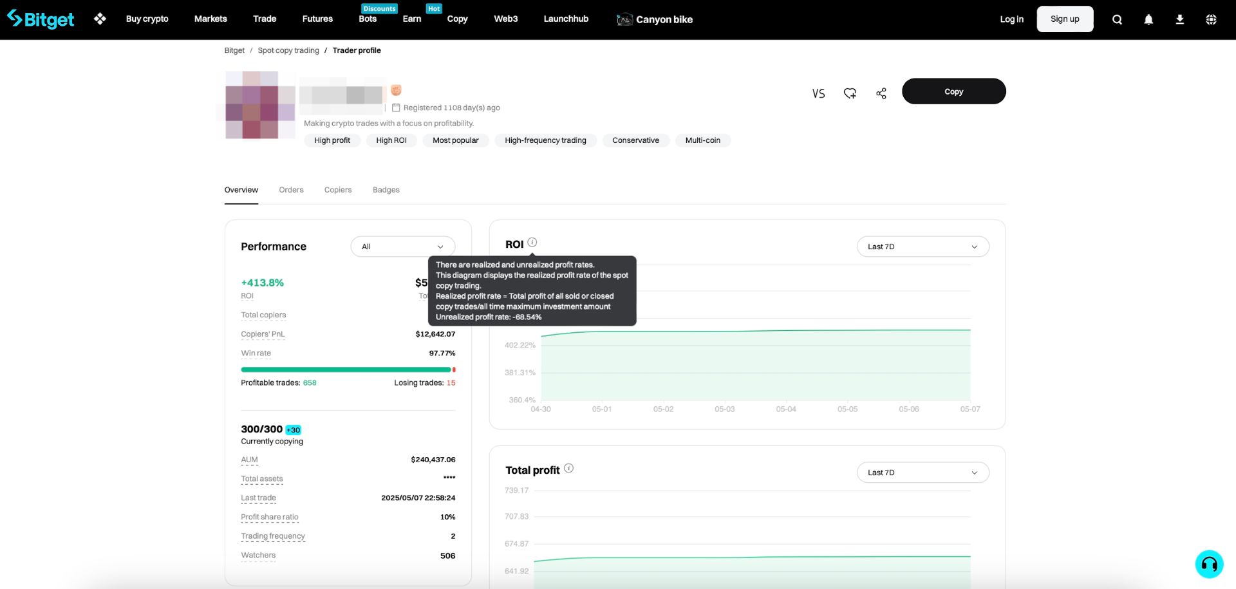Image resolution: width=1236 pixels, height=589 pixels.
Task: Click the Total assets label
Action: (x=261, y=479)
